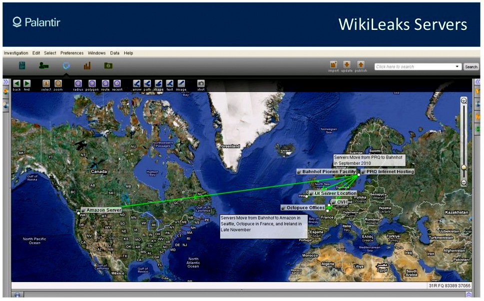Viewport: 484px width, 301px height.
Task: Take a map screenshot with shot
Action: pyautogui.click(x=201, y=83)
